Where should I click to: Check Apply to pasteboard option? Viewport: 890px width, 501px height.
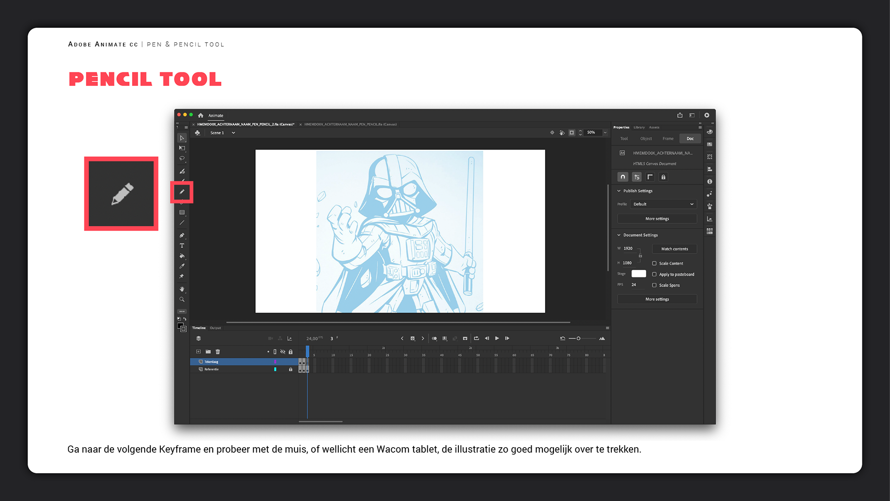point(654,274)
